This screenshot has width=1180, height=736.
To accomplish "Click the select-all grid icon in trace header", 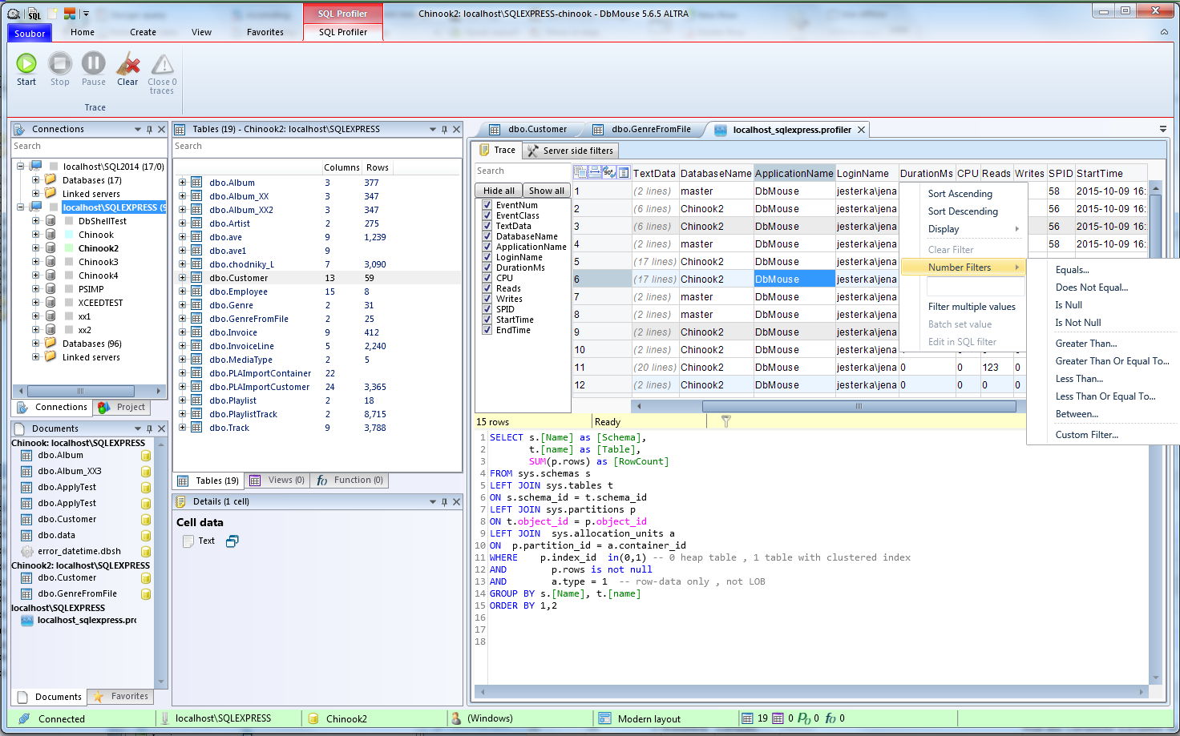I will coord(580,172).
